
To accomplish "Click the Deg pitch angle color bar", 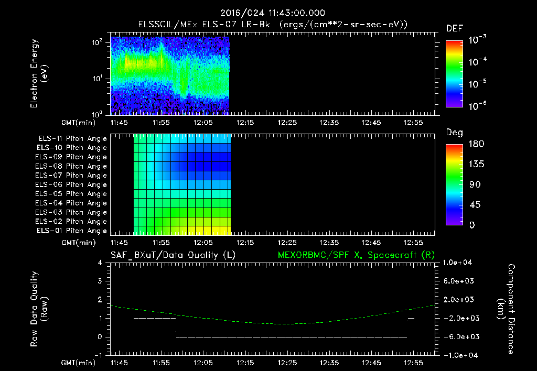I will [x=454, y=184].
